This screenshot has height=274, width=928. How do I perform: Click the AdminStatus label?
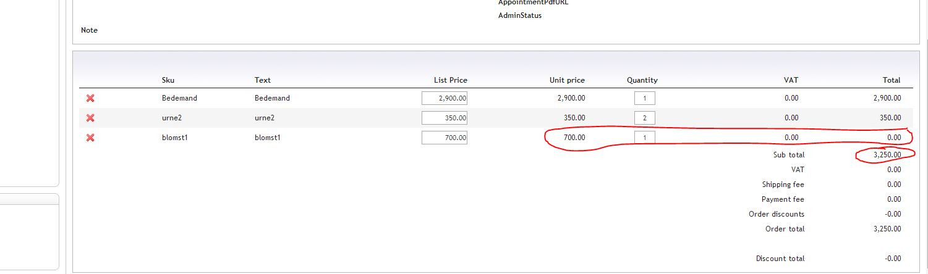point(520,15)
